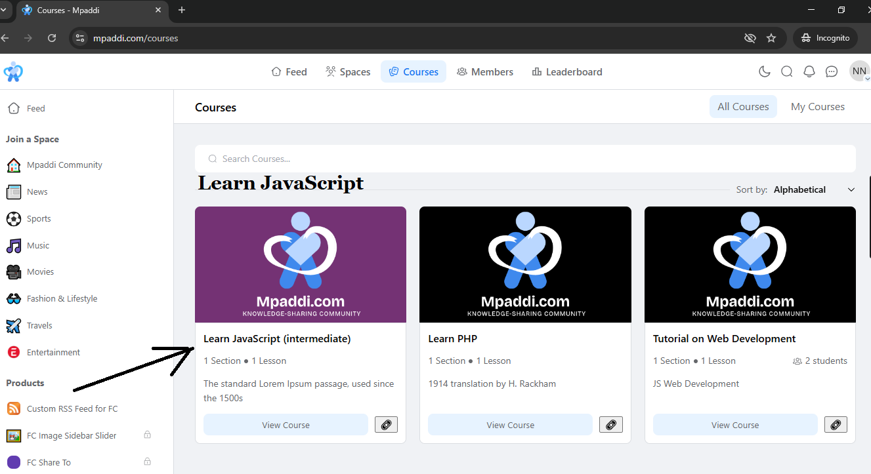
Task: Click the 'JS Web Development' description text
Action: pyautogui.click(x=696, y=384)
